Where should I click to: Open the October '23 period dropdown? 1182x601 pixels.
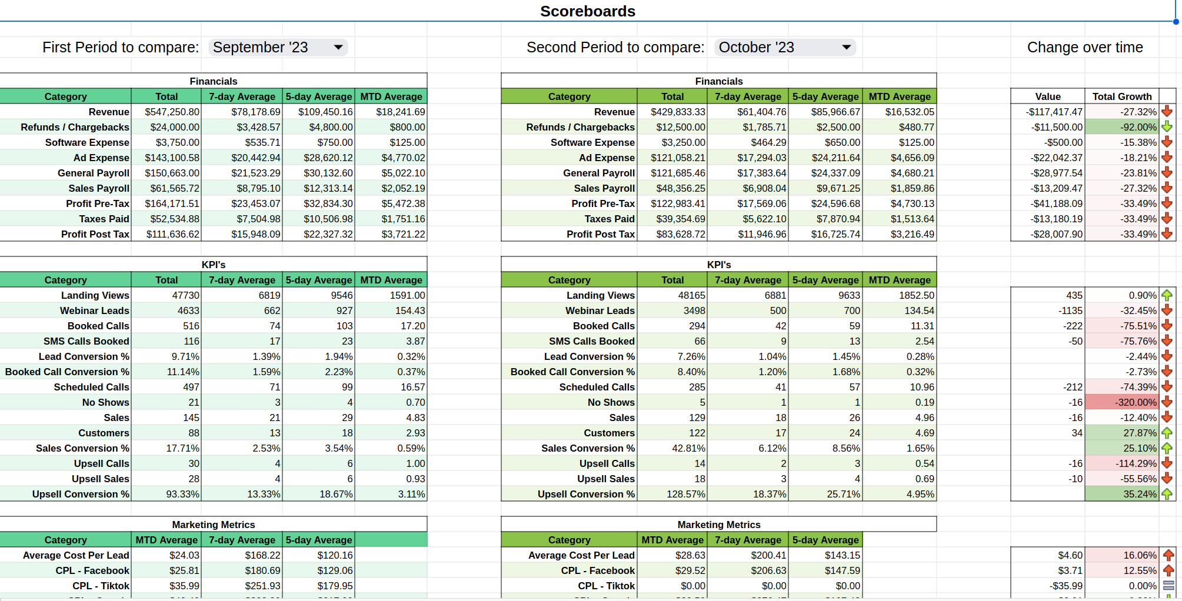[784, 48]
